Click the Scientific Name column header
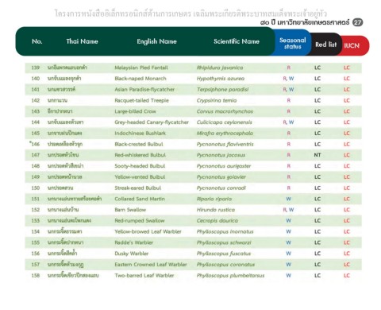381x310 pixels. coord(237,41)
